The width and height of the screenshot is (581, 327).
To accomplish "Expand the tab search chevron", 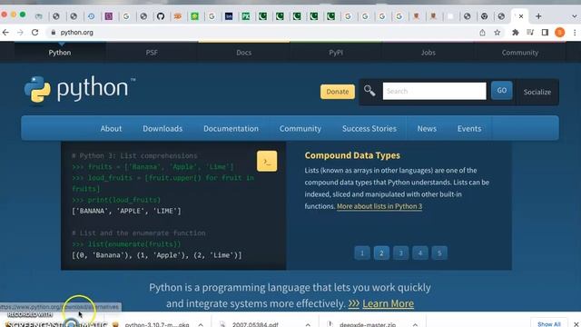I will (574, 16).
